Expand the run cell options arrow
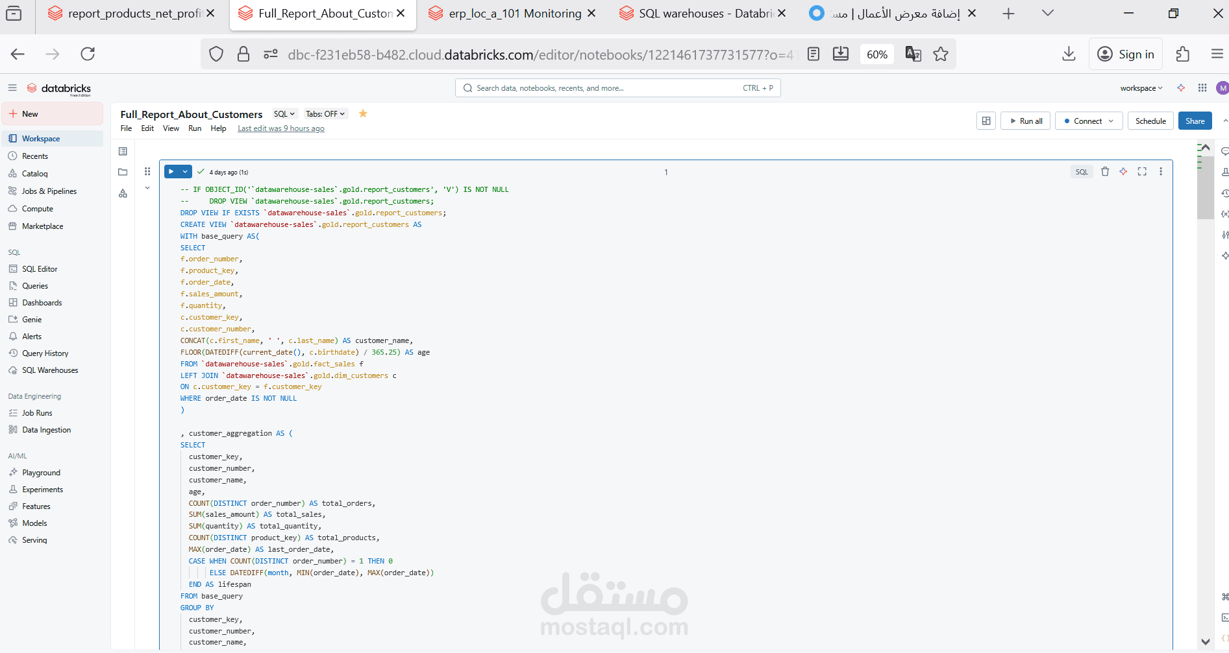 pyautogui.click(x=185, y=172)
